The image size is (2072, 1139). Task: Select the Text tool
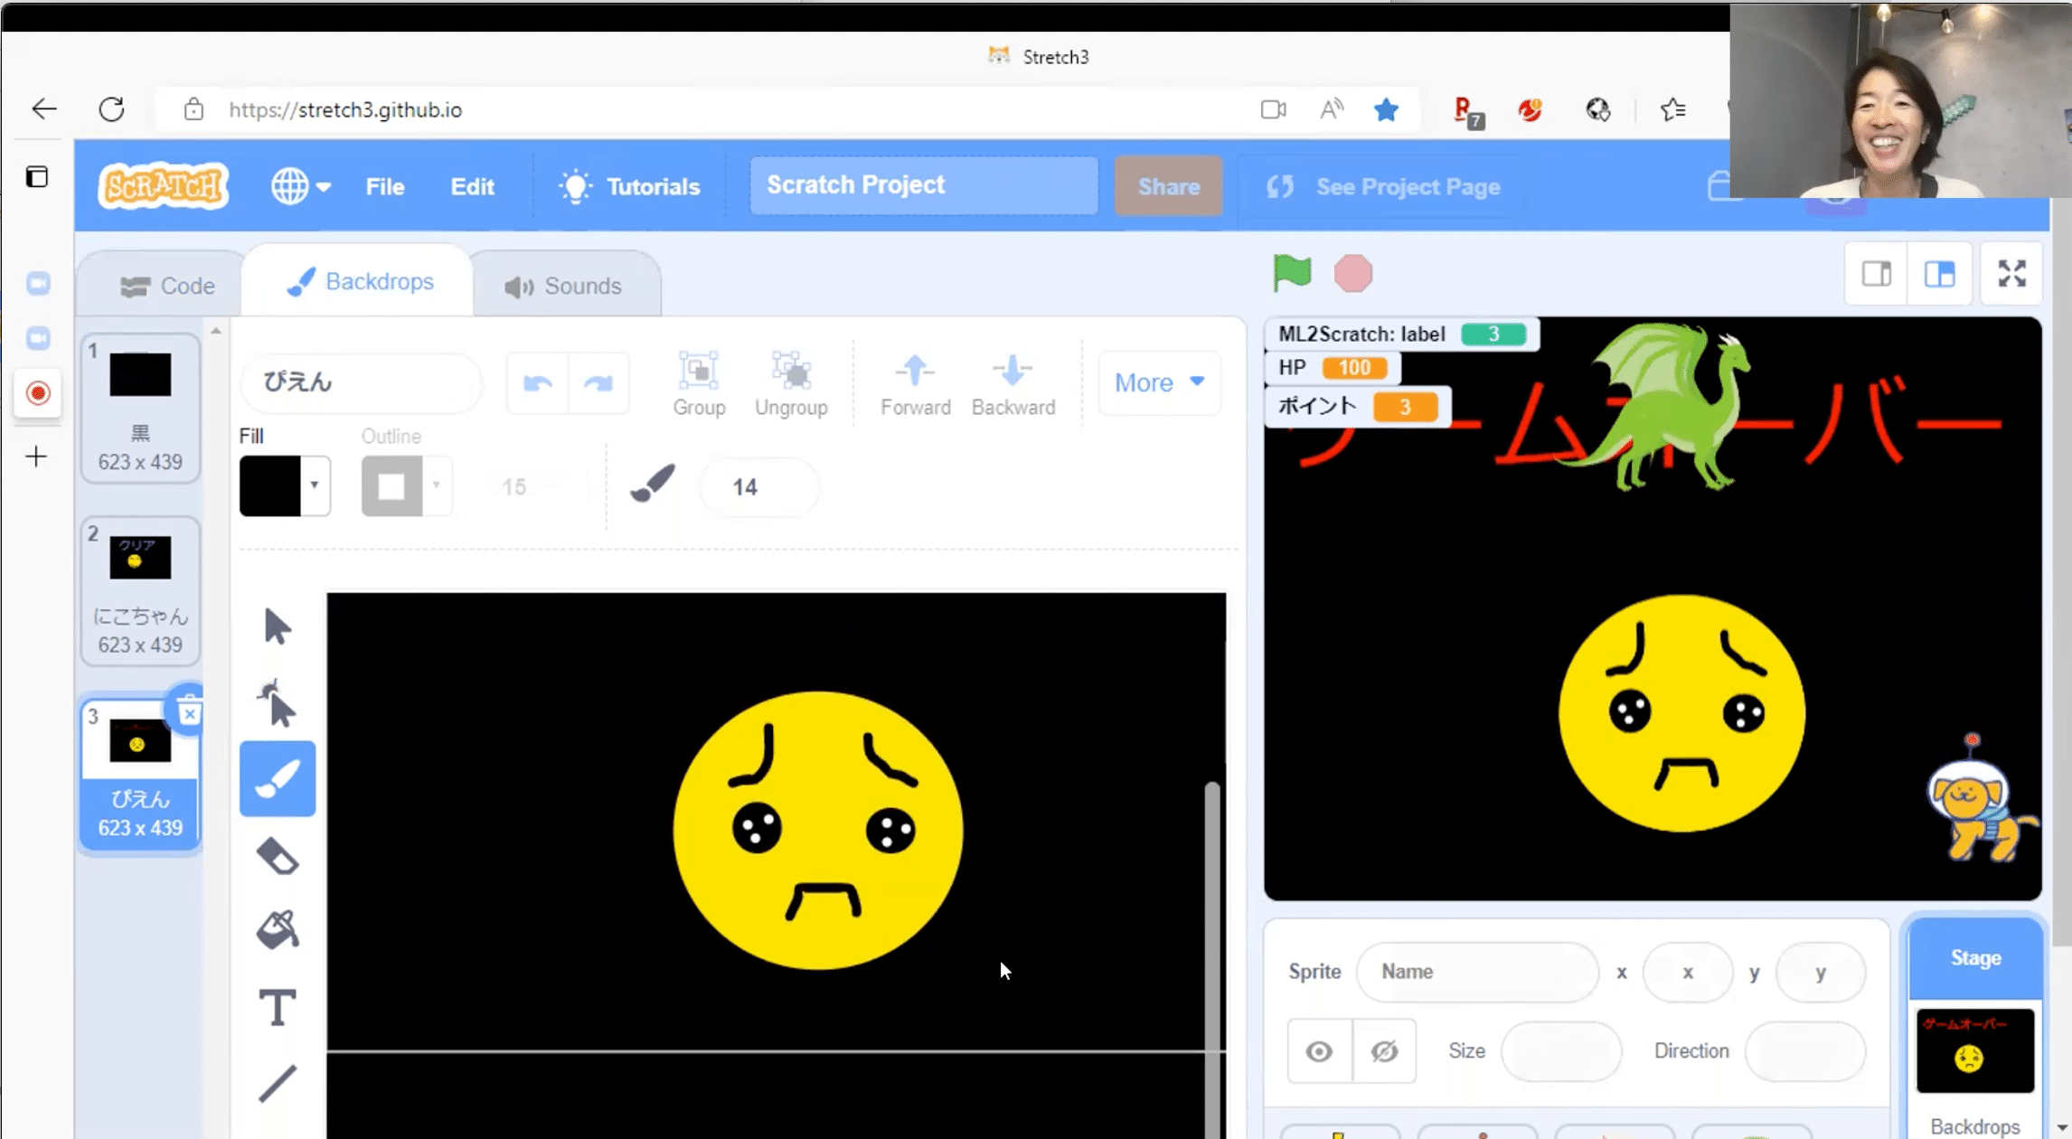pyautogui.click(x=278, y=1005)
